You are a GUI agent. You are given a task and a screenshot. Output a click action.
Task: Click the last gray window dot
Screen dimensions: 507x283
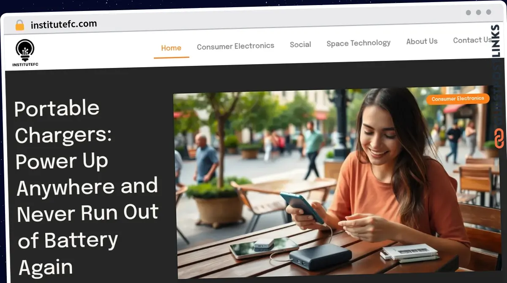(x=489, y=12)
